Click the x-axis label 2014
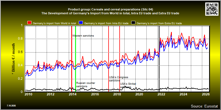Screen dimensions: 221x110 pyautogui.click(x=73, y=94)
